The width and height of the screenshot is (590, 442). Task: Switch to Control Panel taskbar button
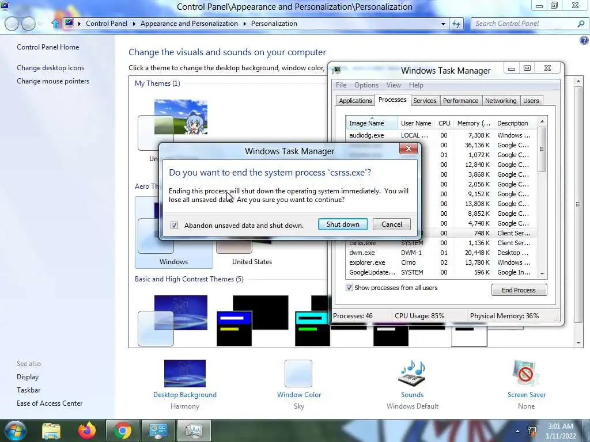[158, 430]
